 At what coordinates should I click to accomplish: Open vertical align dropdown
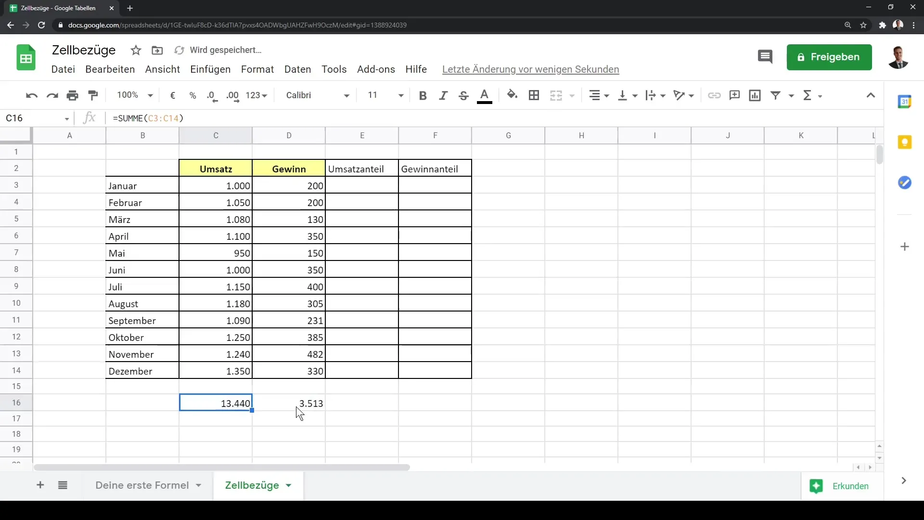tap(628, 95)
